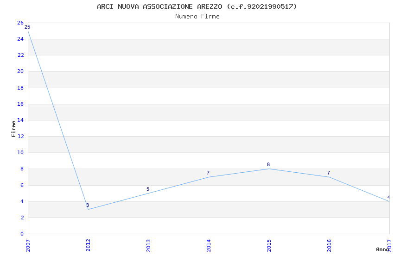Click the y-axis label Firme
The width and height of the screenshot is (394, 254).
click(x=13, y=129)
